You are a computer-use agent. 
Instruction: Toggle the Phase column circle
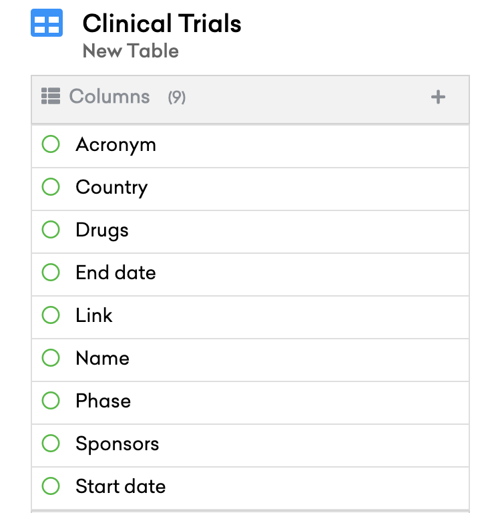click(x=51, y=401)
